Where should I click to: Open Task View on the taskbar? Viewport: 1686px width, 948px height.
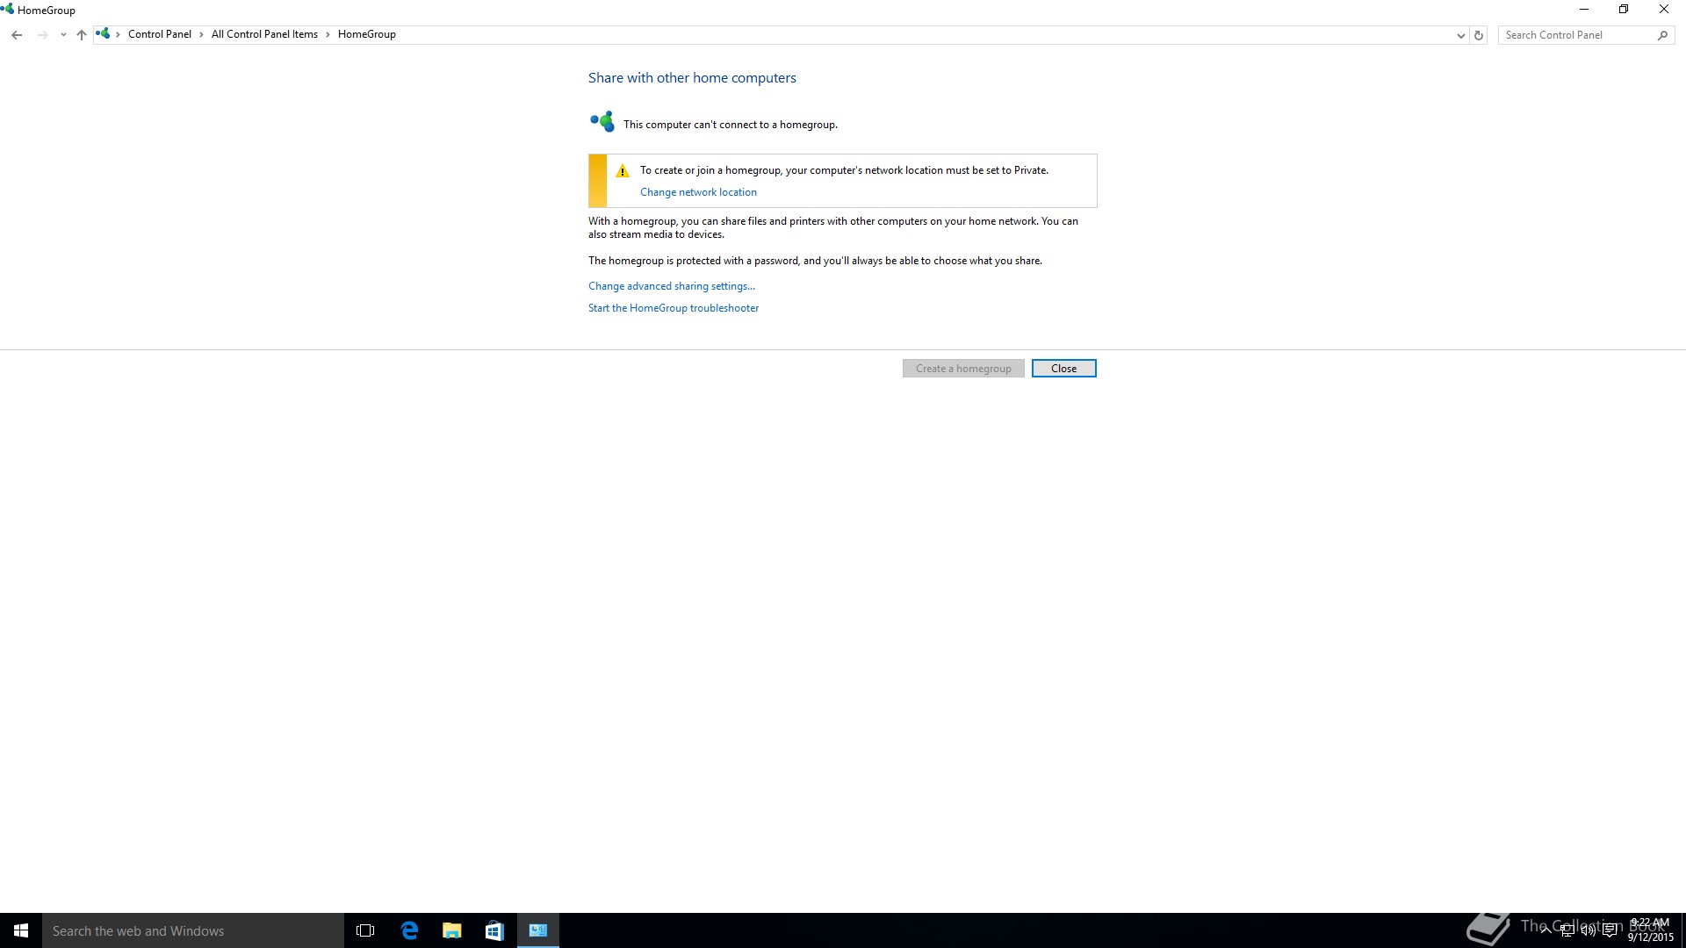pos(365,930)
